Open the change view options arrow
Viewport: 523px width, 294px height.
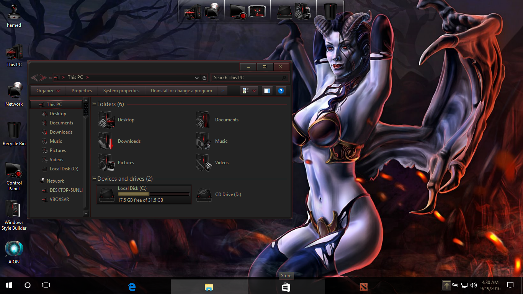(x=254, y=91)
